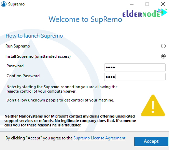Click the fraudster warning text in bold
Image resolution: width=169 pixels, height=150 pixels.
[x=70, y=121]
